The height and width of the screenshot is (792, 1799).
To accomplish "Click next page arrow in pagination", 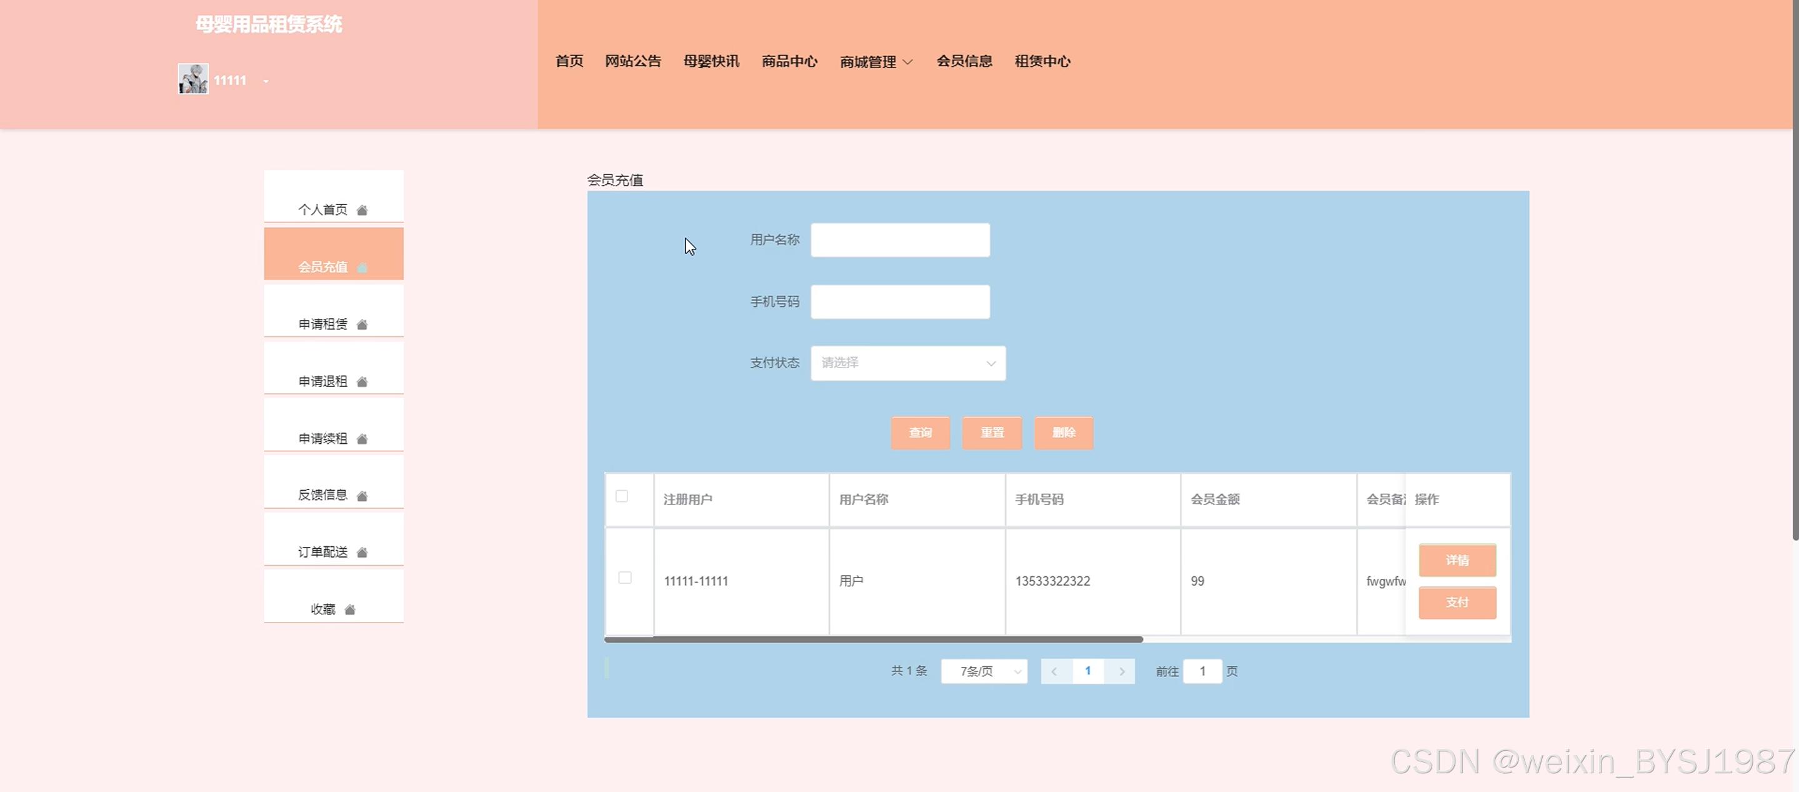I will 1122,671.
